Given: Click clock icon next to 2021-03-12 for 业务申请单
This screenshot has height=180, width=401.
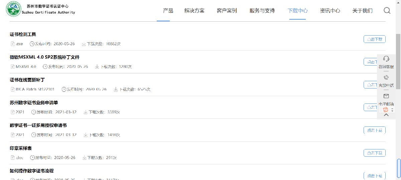Looking at the screenshot, I should coord(33,112).
